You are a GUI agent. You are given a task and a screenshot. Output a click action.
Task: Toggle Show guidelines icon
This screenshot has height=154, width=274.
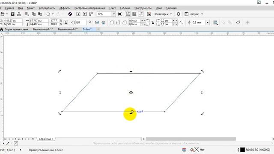pos(141,14)
